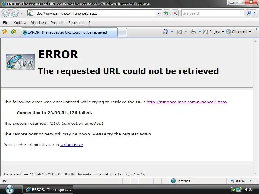
Task: Open the recent pages dropdown arrow
Action: click(22, 13)
